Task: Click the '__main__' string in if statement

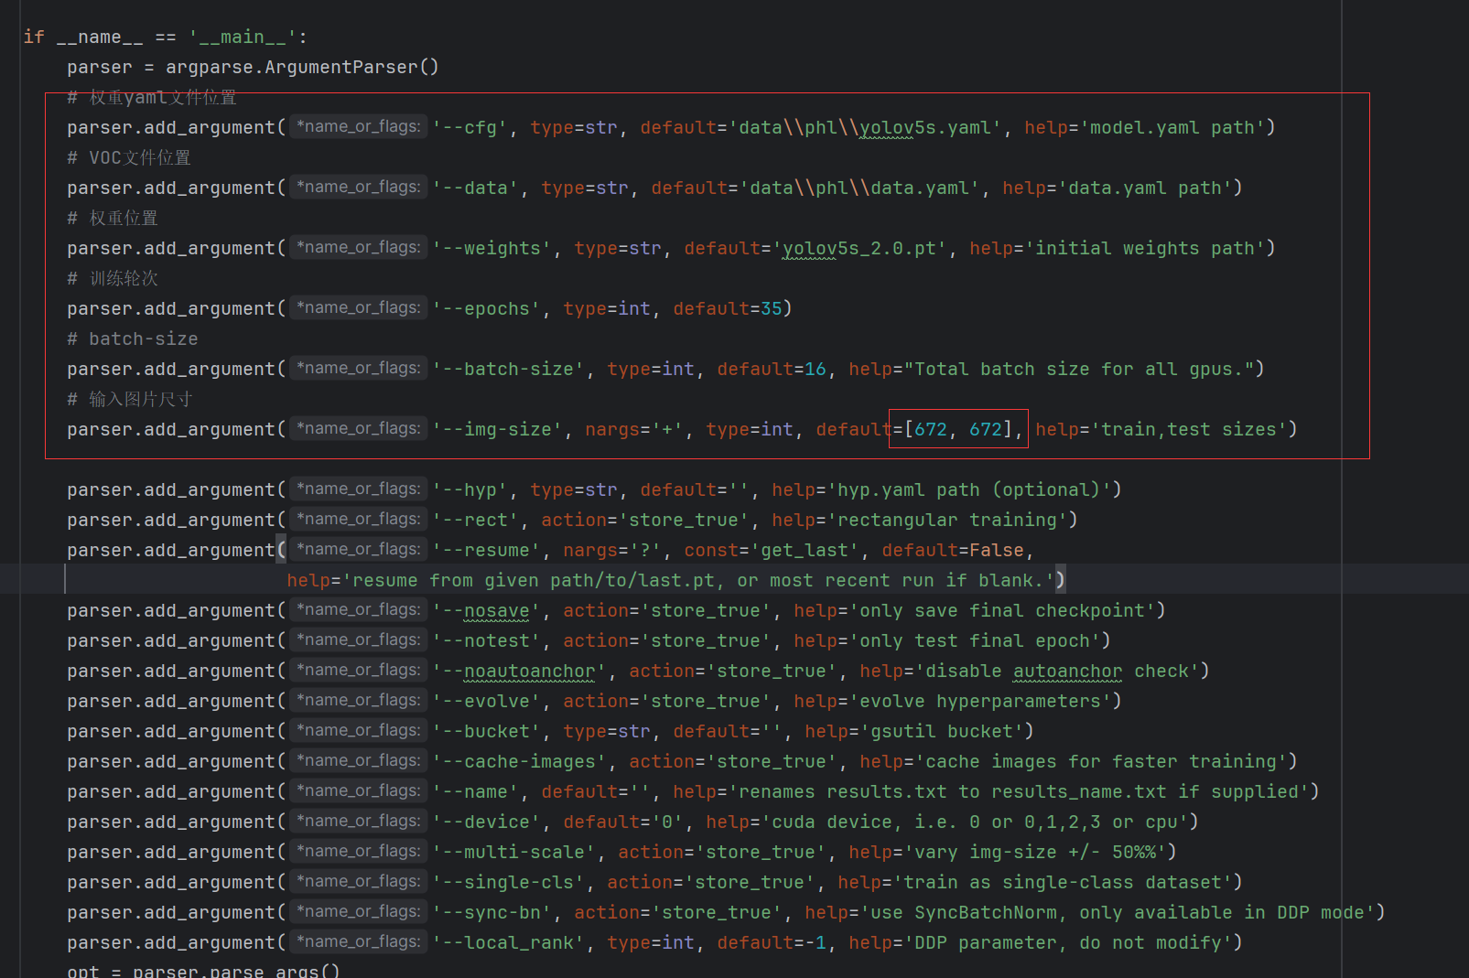Action: pos(243,37)
